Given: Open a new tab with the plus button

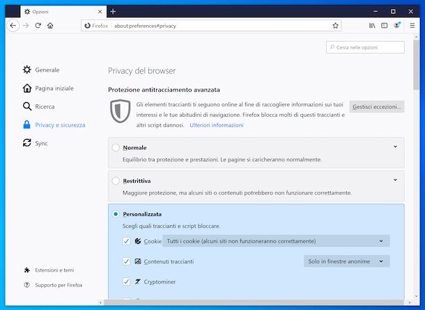Looking at the screenshot, I should pos(113,12).
